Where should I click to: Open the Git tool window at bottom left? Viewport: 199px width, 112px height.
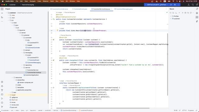pyautogui.click(x=2, y=107)
